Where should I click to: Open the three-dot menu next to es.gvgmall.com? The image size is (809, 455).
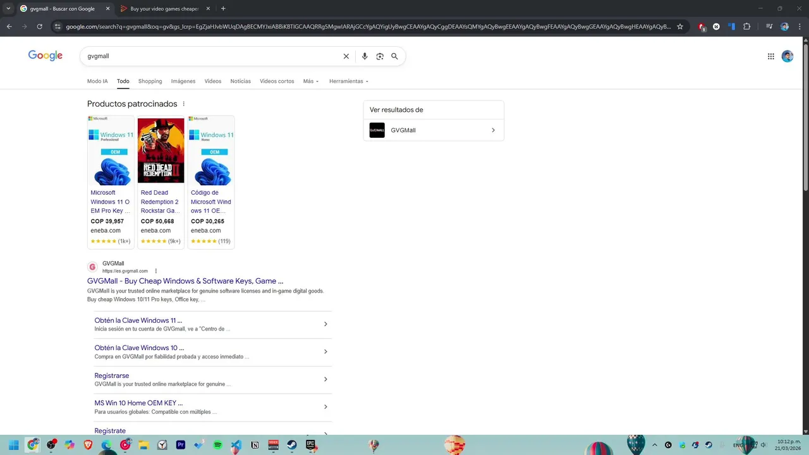coord(155,271)
